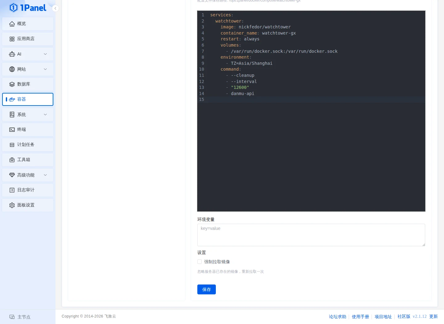Open the 项目地址 project address link
Screen dimensions: 444x324
383,317
